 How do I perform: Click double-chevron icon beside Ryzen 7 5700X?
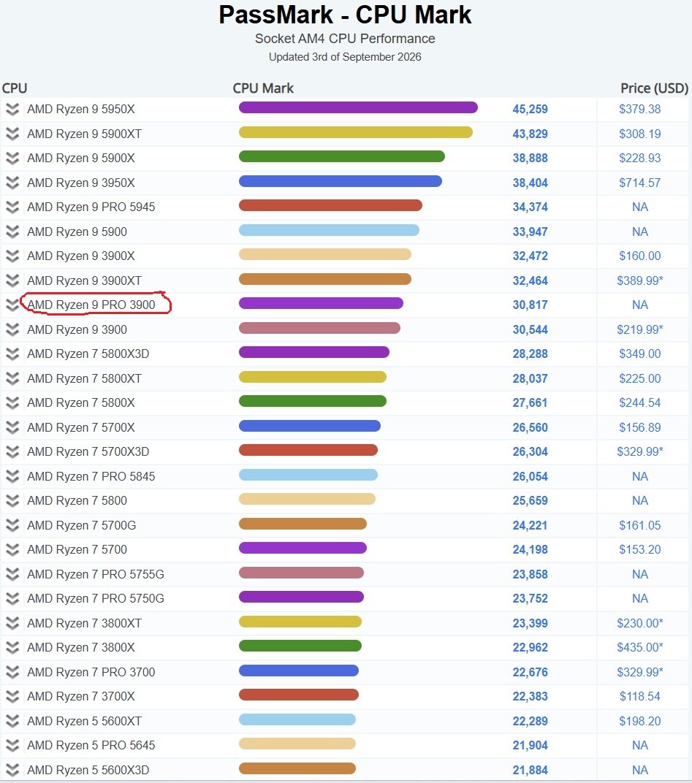(12, 427)
